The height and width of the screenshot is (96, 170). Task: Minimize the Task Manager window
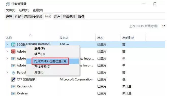[x=144, y=4]
